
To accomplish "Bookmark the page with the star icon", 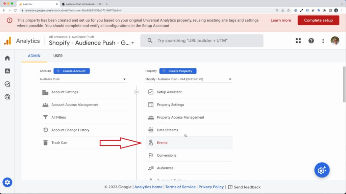I will coord(289,10).
